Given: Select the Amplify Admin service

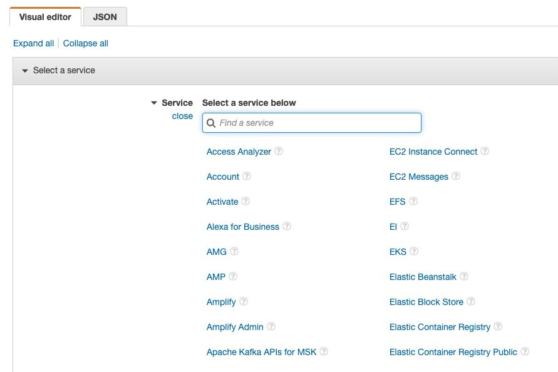Looking at the screenshot, I should (x=235, y=327).
